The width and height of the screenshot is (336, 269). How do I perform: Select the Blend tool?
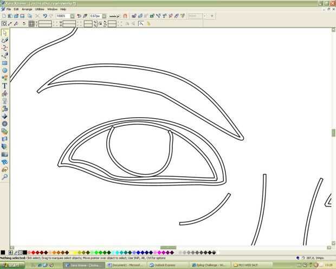point(4,131)
